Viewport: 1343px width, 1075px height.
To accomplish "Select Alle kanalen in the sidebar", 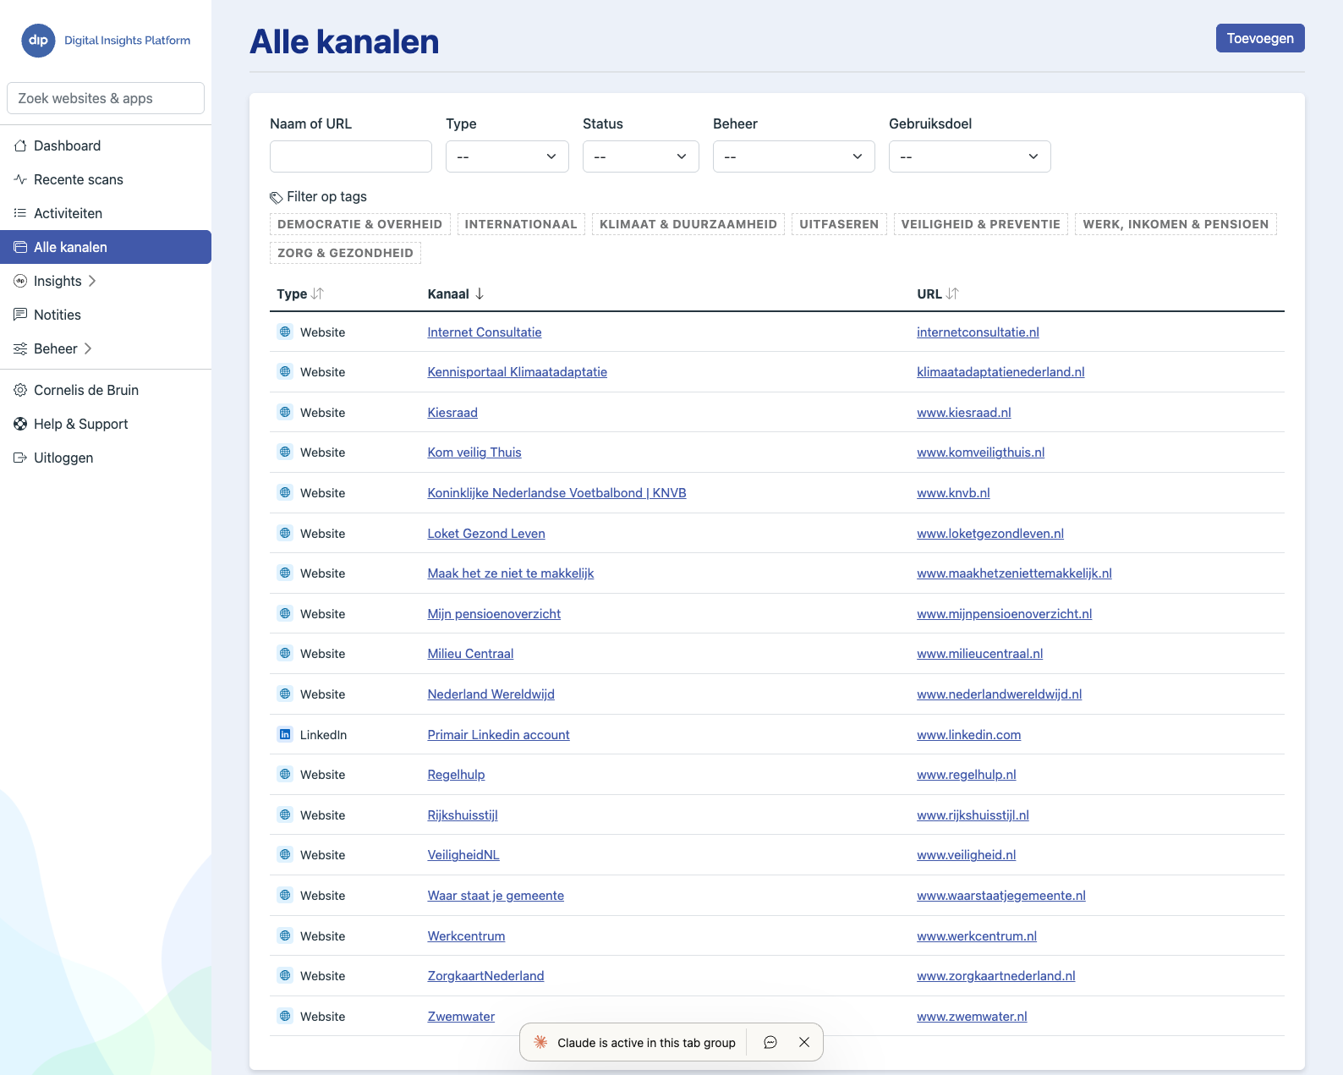I will pos(106,247).
